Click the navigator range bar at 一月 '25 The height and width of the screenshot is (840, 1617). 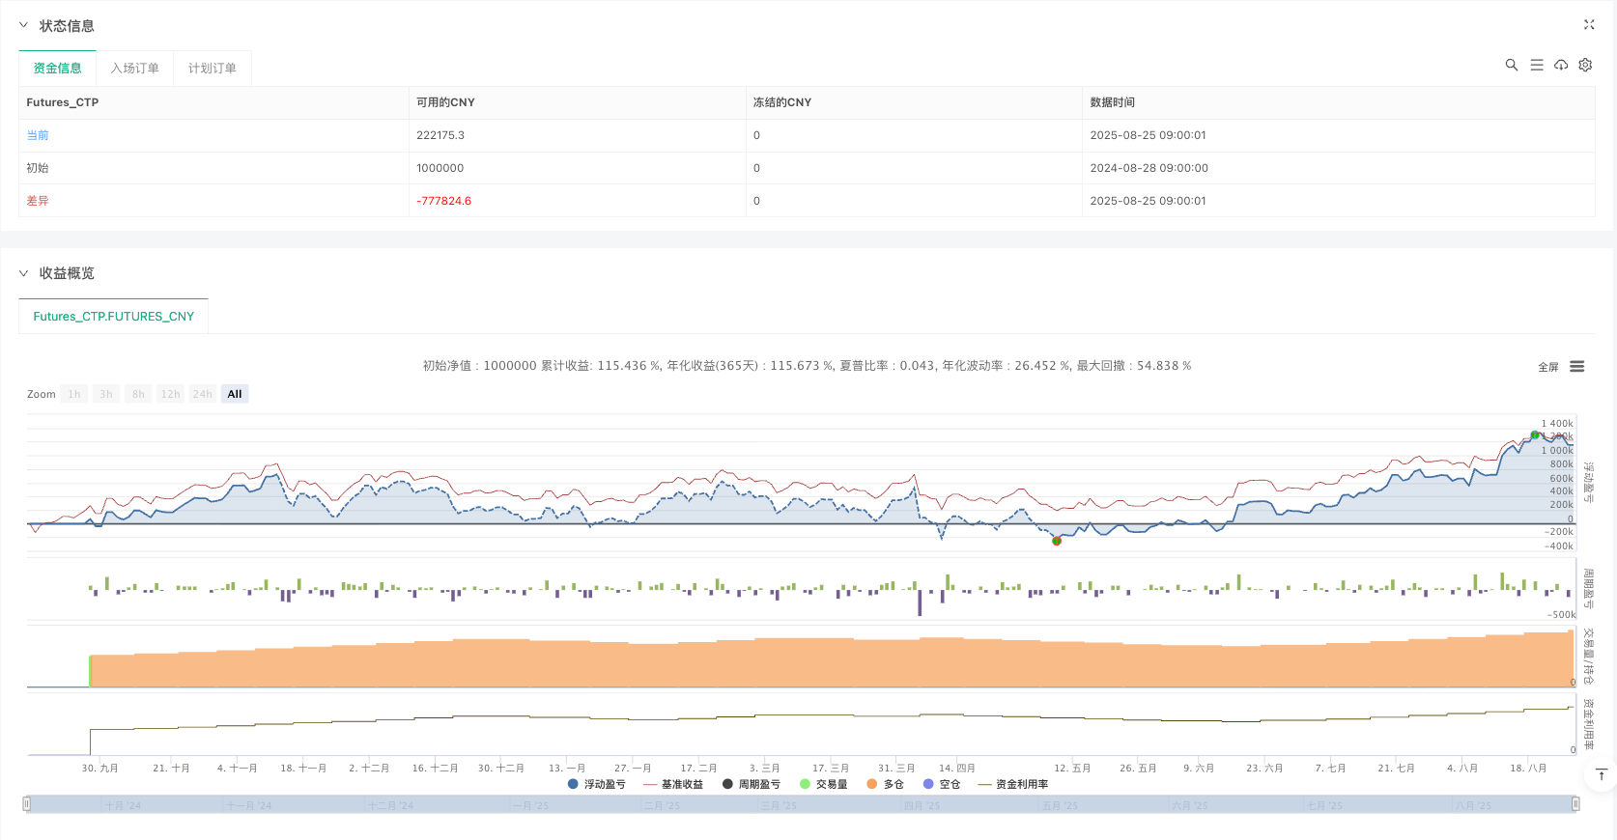[x=530, y=804]
